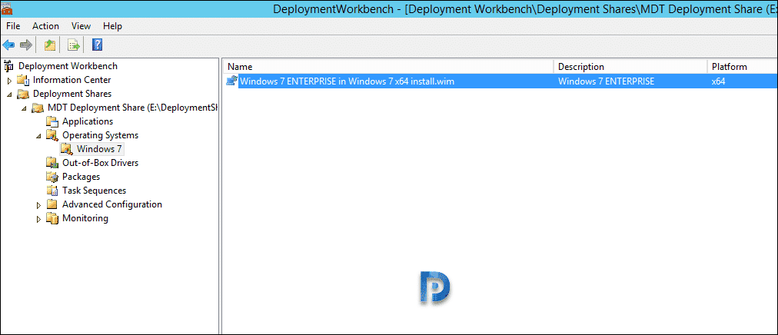
Task: Click the Information Center folder icon
Action: coord(23,80)
